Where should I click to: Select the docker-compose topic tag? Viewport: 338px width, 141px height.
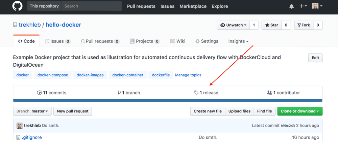click(x=53, y=75)
